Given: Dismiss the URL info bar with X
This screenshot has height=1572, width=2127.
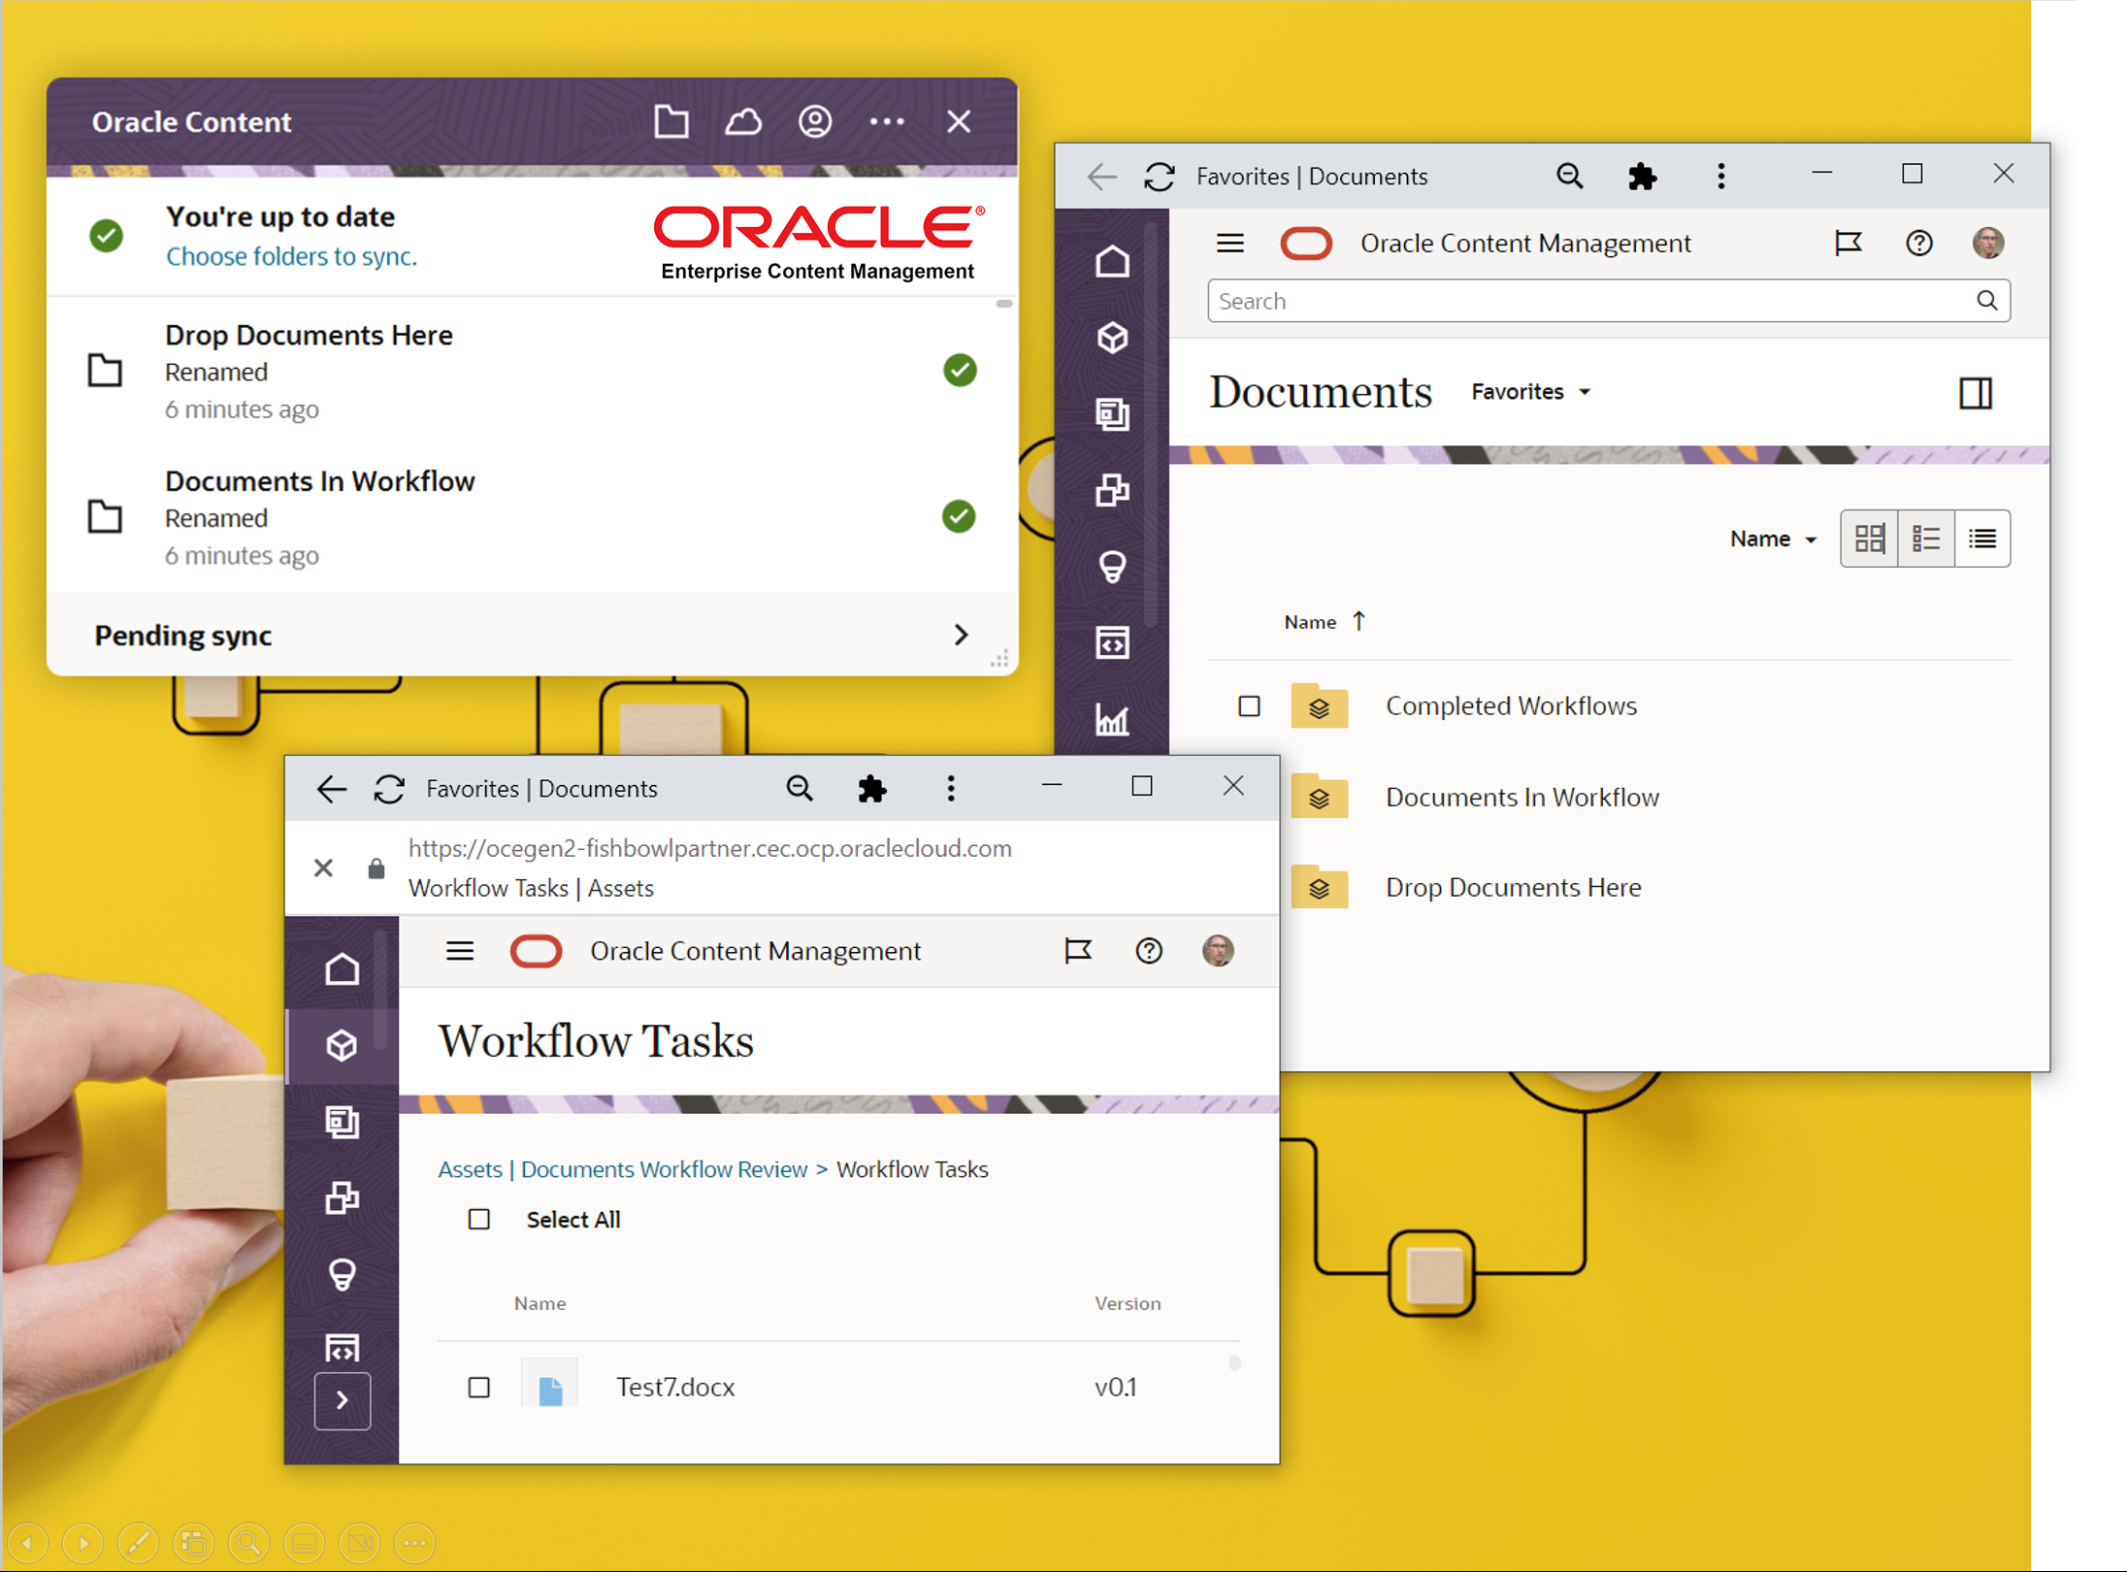Looking at the screenshot, I should [324, 868].
